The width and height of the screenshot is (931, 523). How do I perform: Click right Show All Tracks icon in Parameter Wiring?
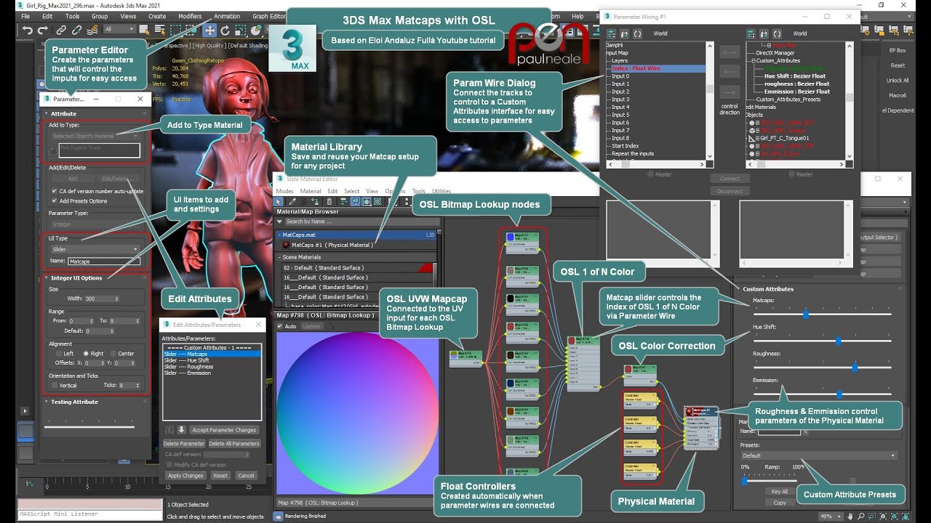tap(751, 33)
